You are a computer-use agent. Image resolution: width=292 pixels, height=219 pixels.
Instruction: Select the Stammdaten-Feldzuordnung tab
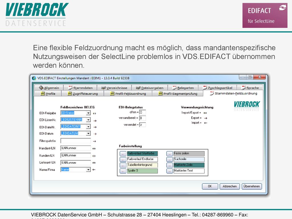233,93
